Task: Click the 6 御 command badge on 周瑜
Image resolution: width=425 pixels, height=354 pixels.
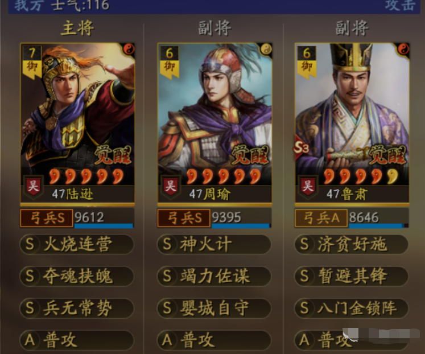Action: point(170,62)
